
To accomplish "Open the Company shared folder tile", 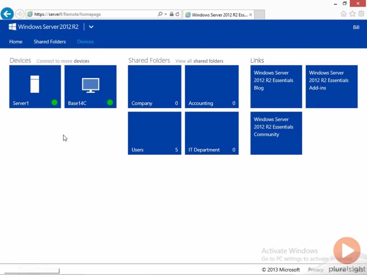I will tap(154, 87).
